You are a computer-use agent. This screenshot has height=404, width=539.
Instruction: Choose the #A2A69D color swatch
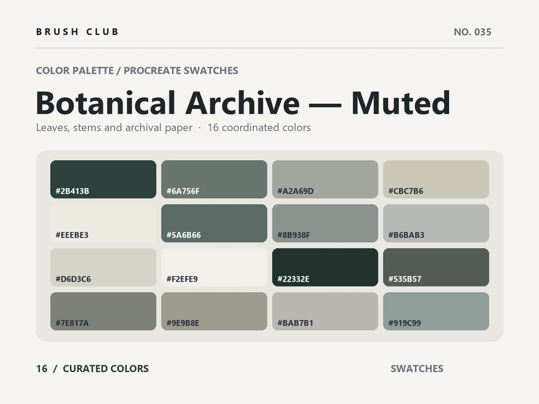click(325, 179)
